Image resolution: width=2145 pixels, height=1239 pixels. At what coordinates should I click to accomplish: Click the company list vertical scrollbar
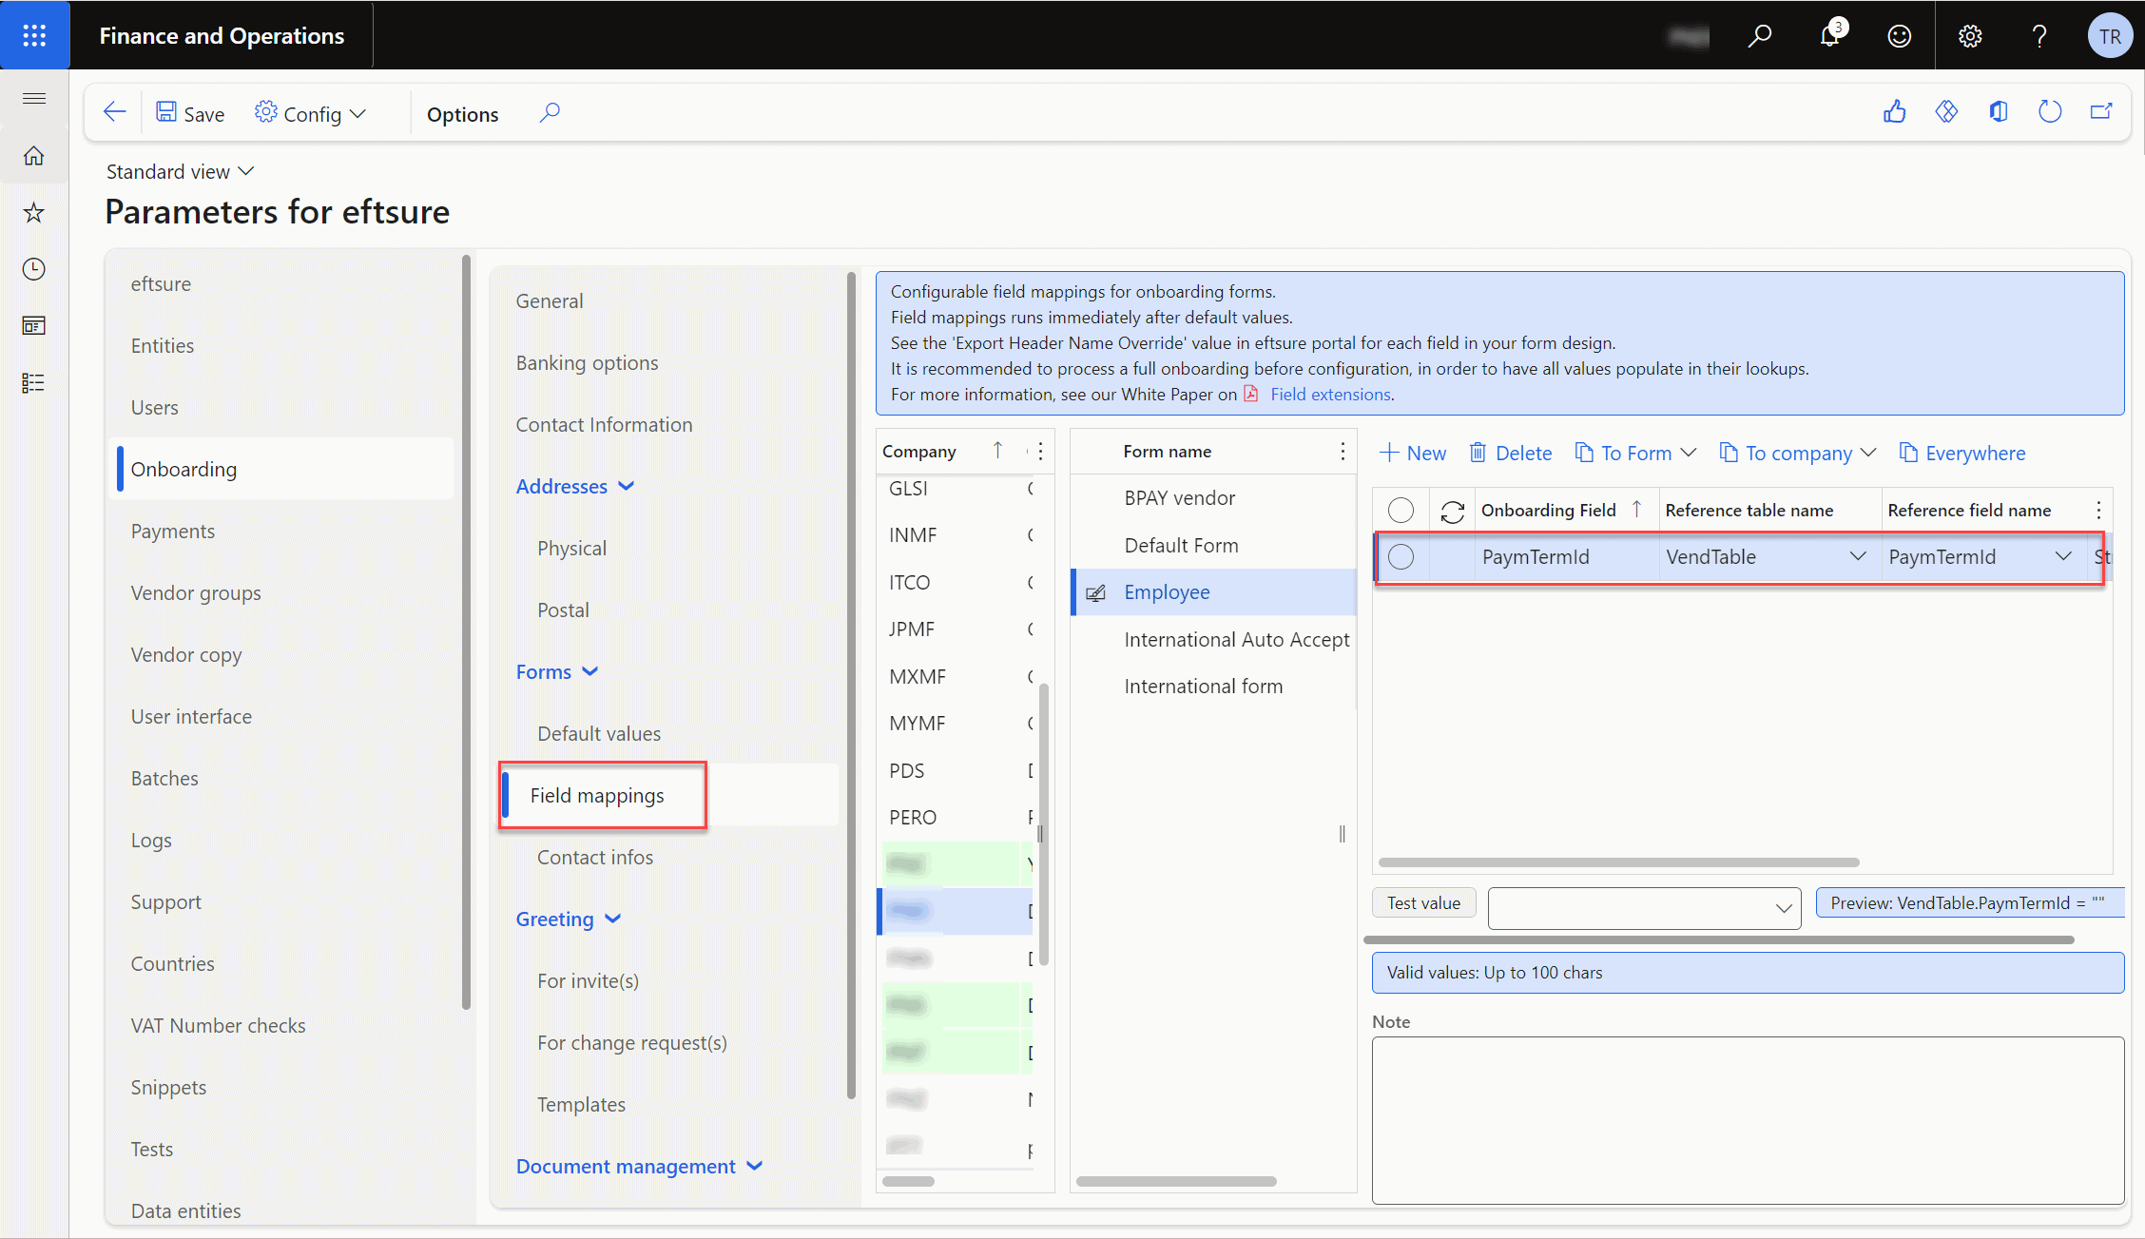coord(1044,823)
